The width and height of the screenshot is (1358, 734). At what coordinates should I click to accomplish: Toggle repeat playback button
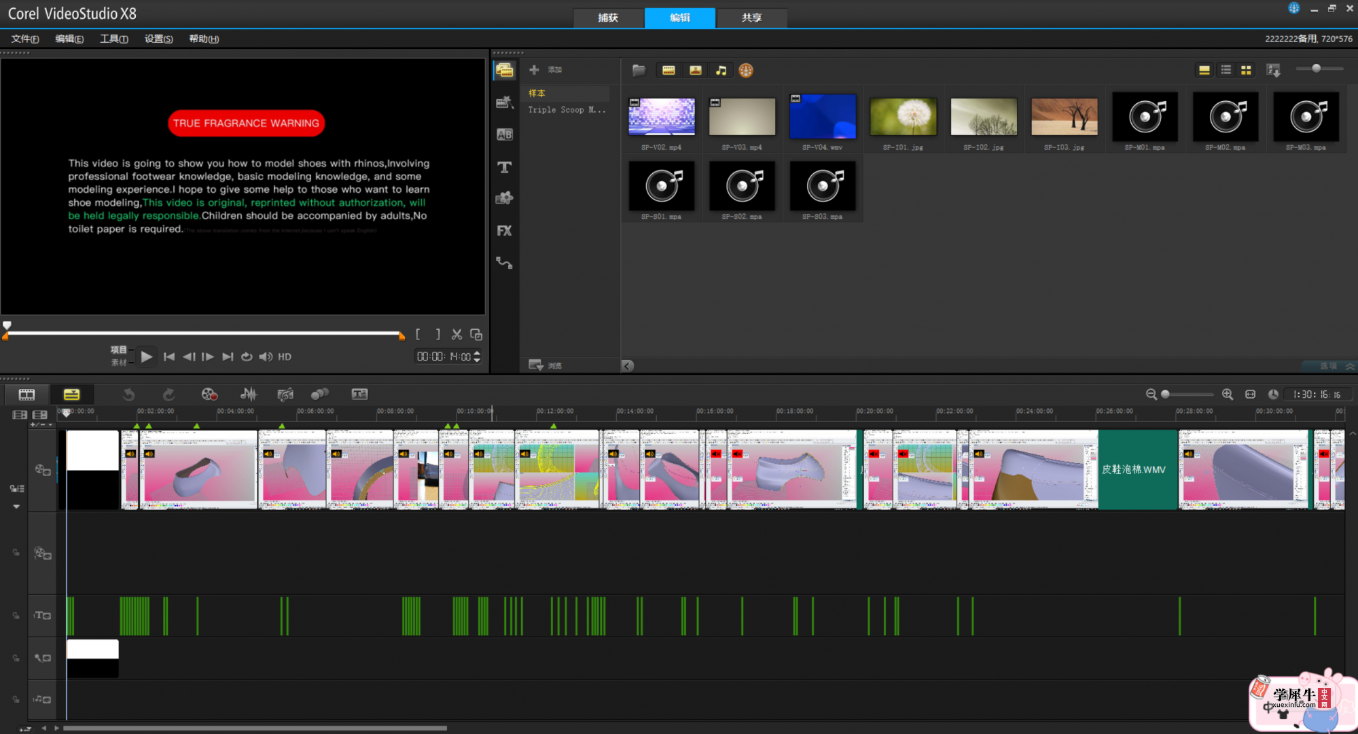[247, 357]
